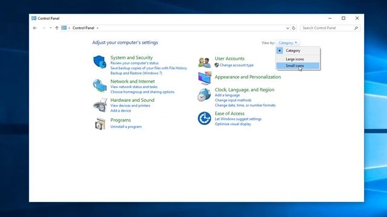387x217 pixels.
Task: Open Choose homegroup and sharing options
Action: point(142,92)
